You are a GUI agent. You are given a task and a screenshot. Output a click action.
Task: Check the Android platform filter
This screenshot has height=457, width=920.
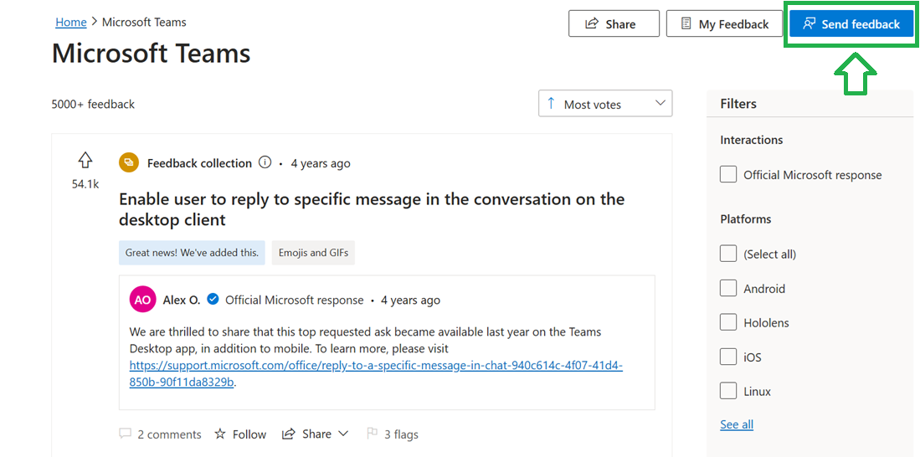point(728,289)
